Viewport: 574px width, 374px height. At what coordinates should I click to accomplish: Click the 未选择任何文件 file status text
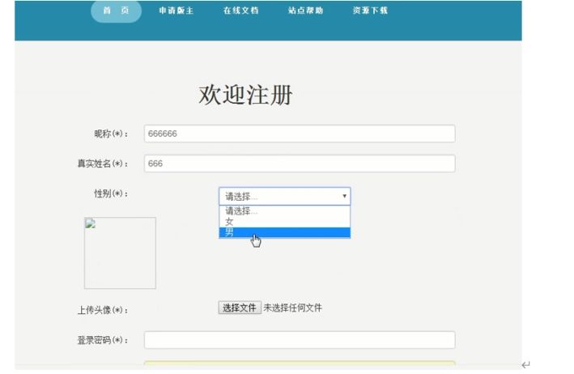(x=292, y=308)
